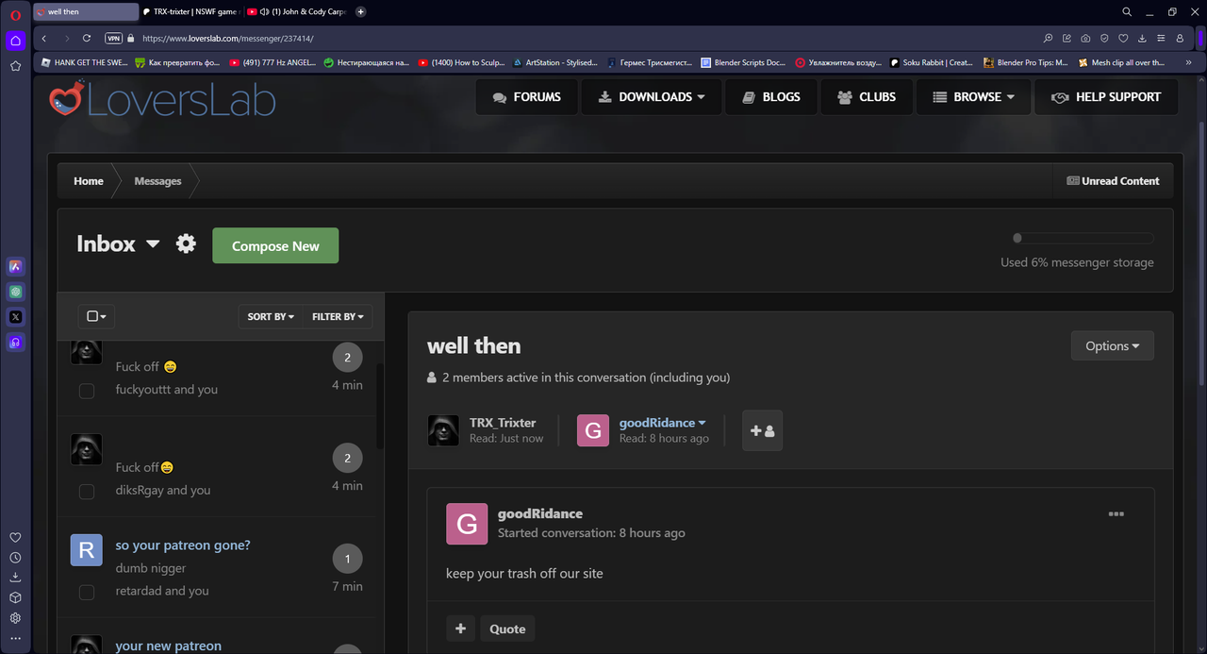This screenshot has height=654, width=1207.
Task: Open the Options dropdown for conversation
Action: pyautogui.click(x=1113, y=345)
